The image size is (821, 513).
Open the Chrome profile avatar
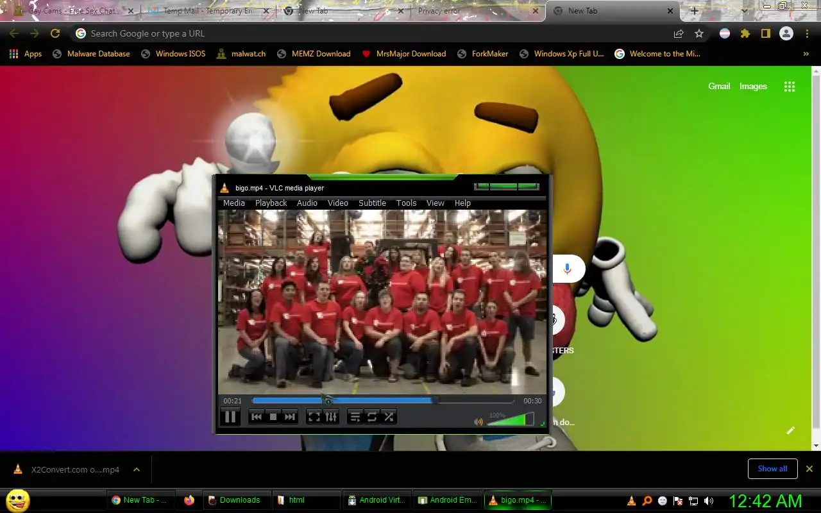[x=786, y=33]
